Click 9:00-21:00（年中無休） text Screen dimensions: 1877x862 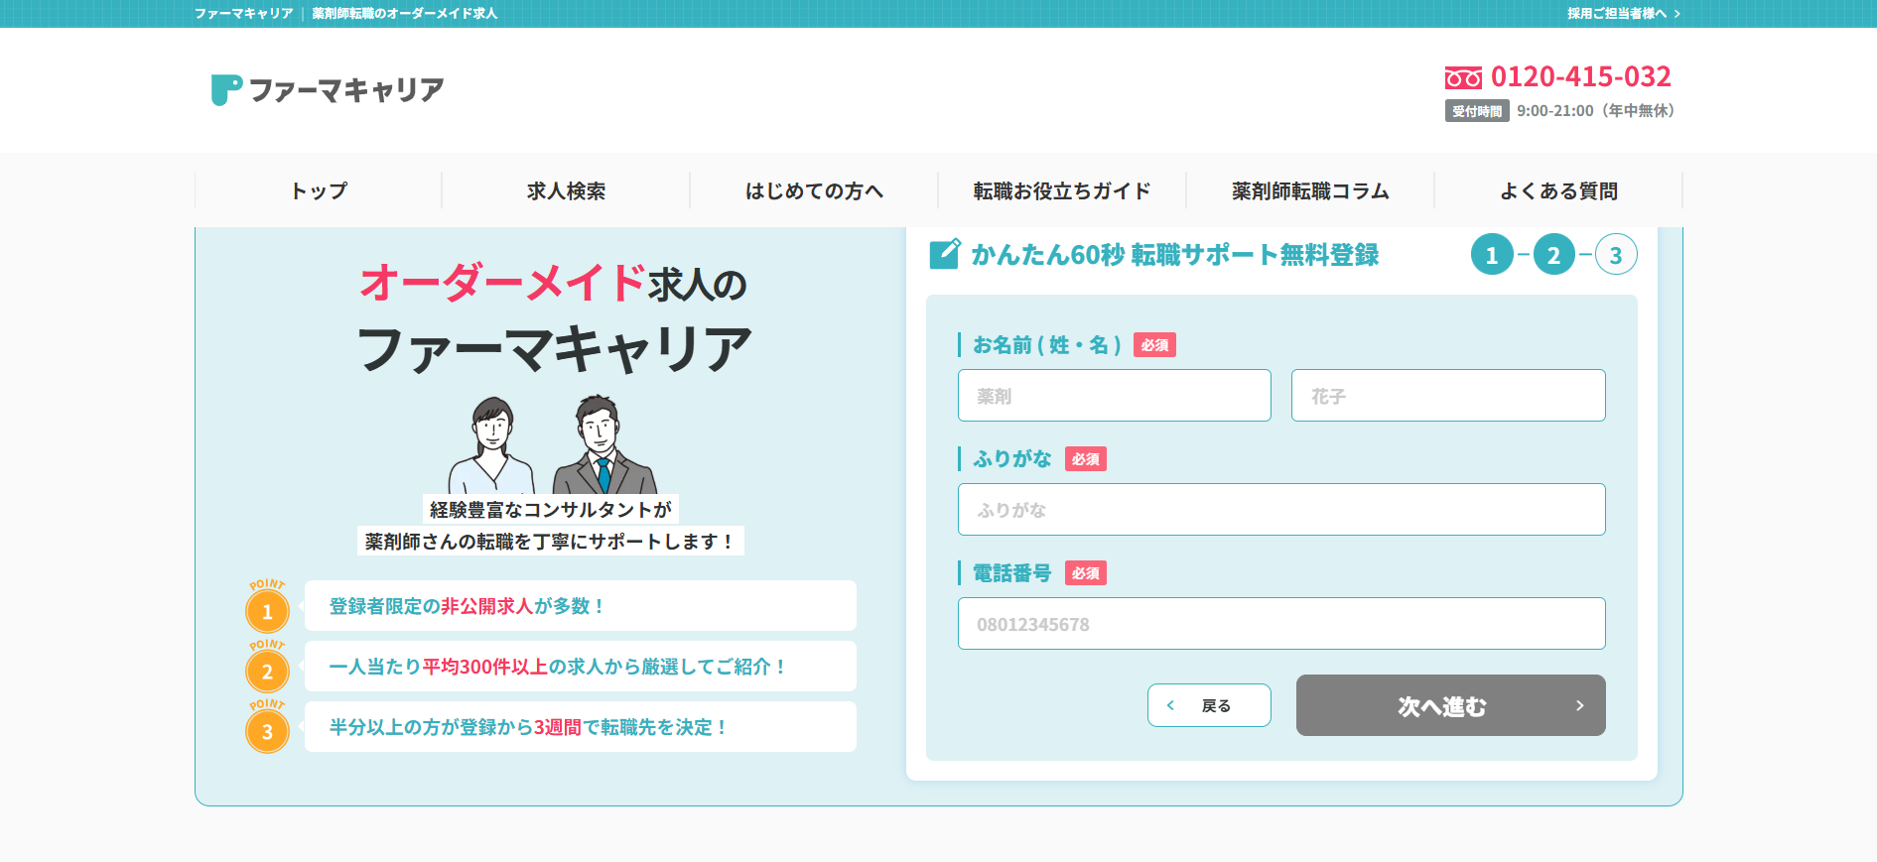click(x=1596, y=111)
